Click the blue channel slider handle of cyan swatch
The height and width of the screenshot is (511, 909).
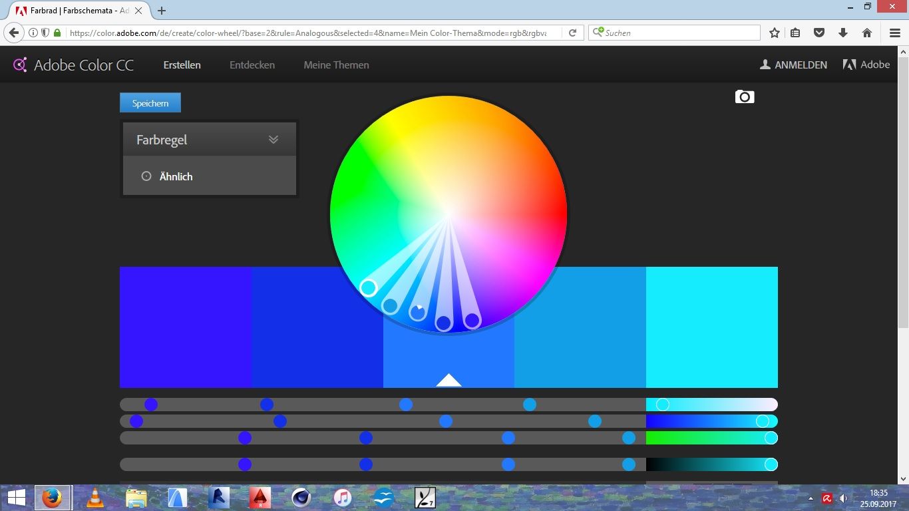(771, 438)
